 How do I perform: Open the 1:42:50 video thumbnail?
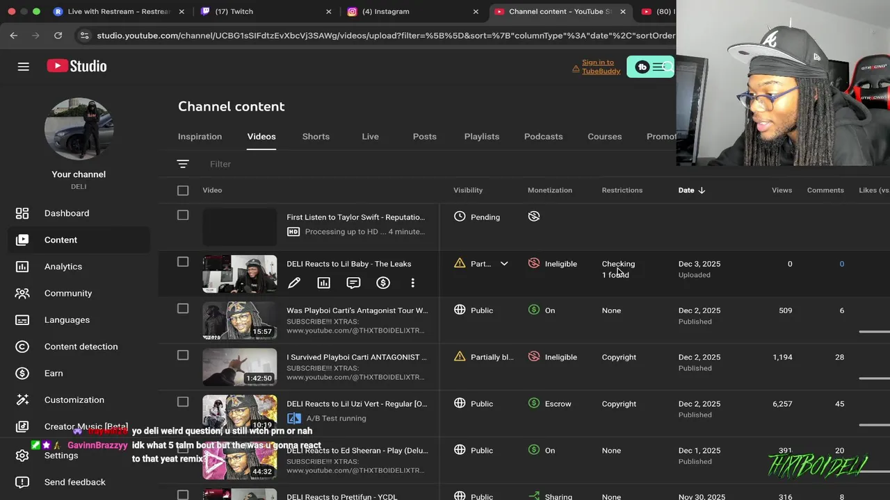coord(239,367)
